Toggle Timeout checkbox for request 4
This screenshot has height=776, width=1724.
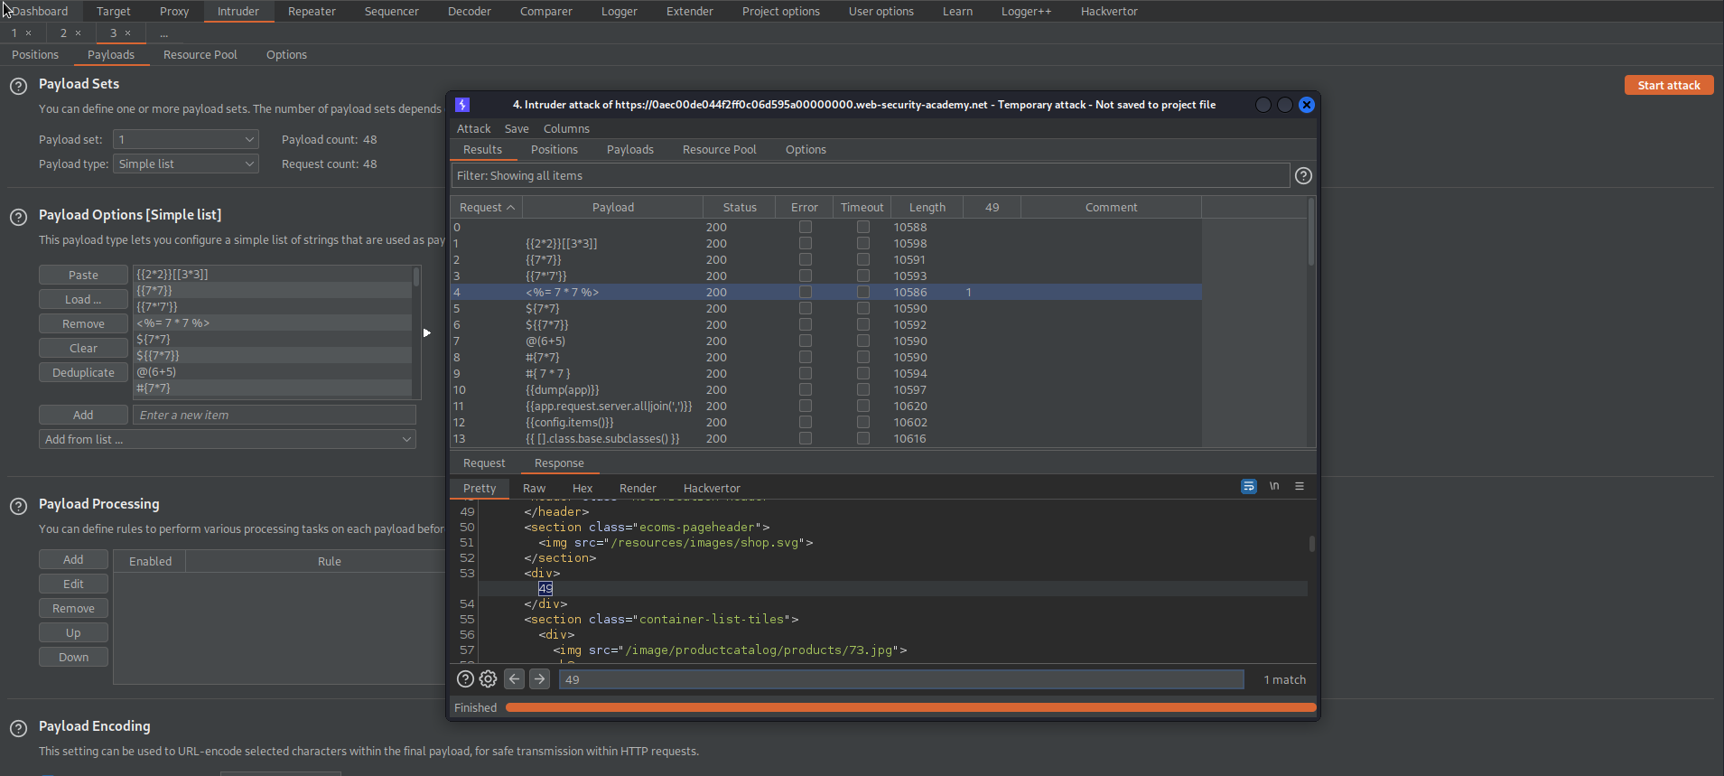click(863, 293)
